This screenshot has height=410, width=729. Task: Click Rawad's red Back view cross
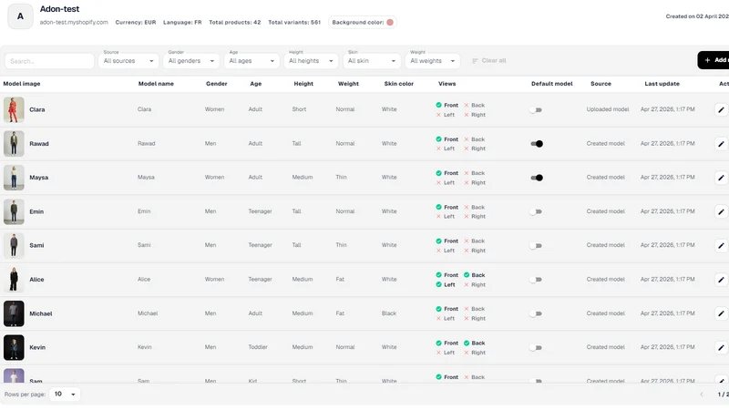click(x=467, y=139)
